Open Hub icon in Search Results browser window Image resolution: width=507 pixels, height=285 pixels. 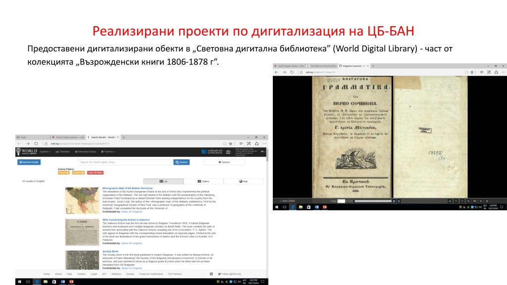(241, 144)
